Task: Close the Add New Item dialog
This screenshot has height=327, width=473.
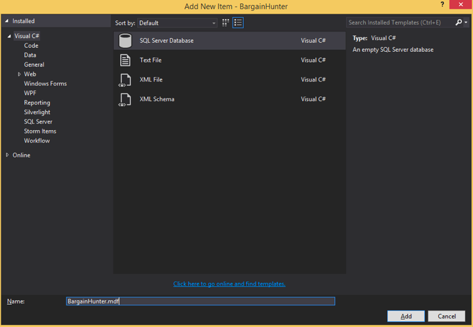Action: click(461, 5)
